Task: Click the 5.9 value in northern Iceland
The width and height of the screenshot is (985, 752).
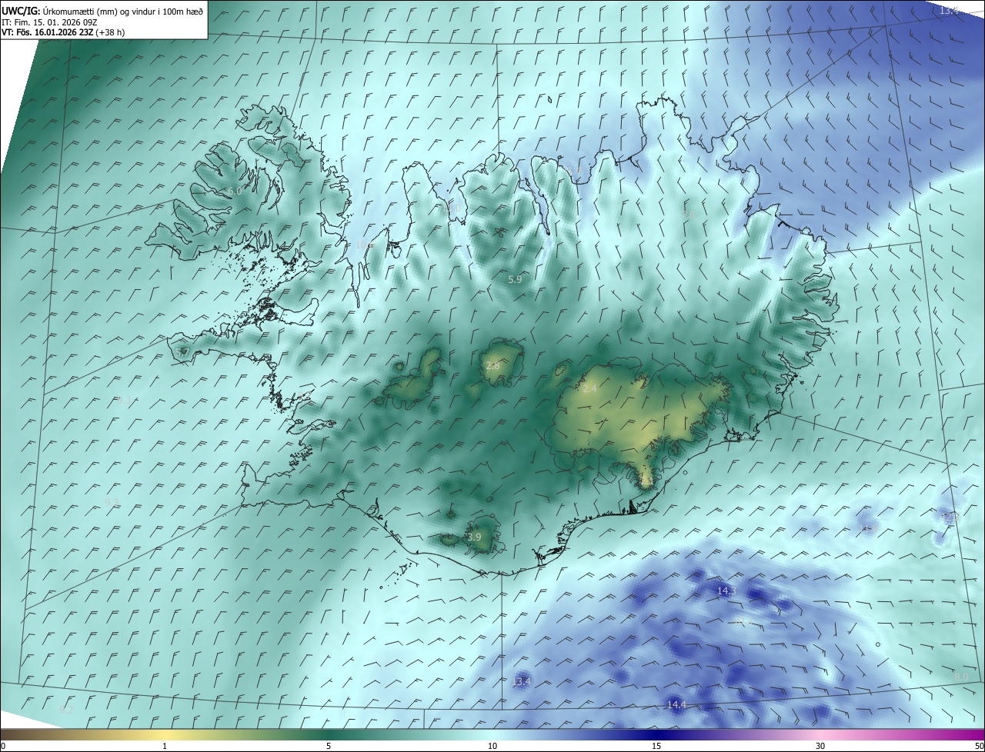Action: pos(515,280)
